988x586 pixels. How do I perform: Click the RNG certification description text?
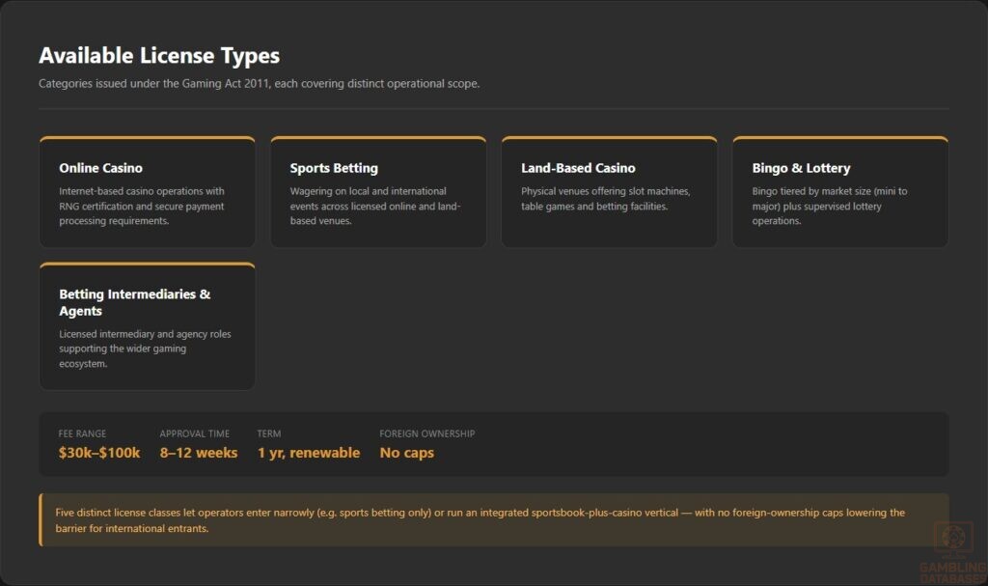pyautogui.click(x=142, y=206)
